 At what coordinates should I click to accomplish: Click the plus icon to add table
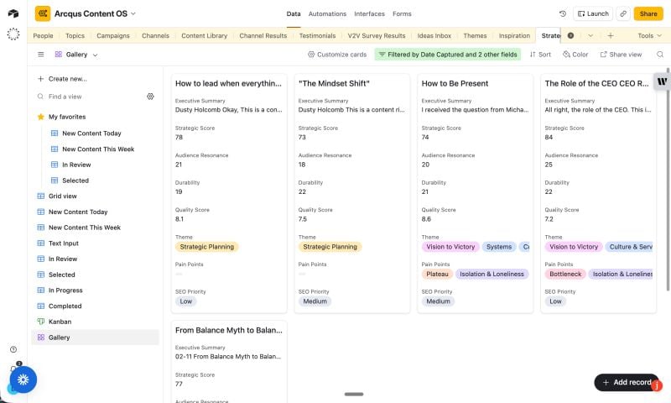point(611,35)
